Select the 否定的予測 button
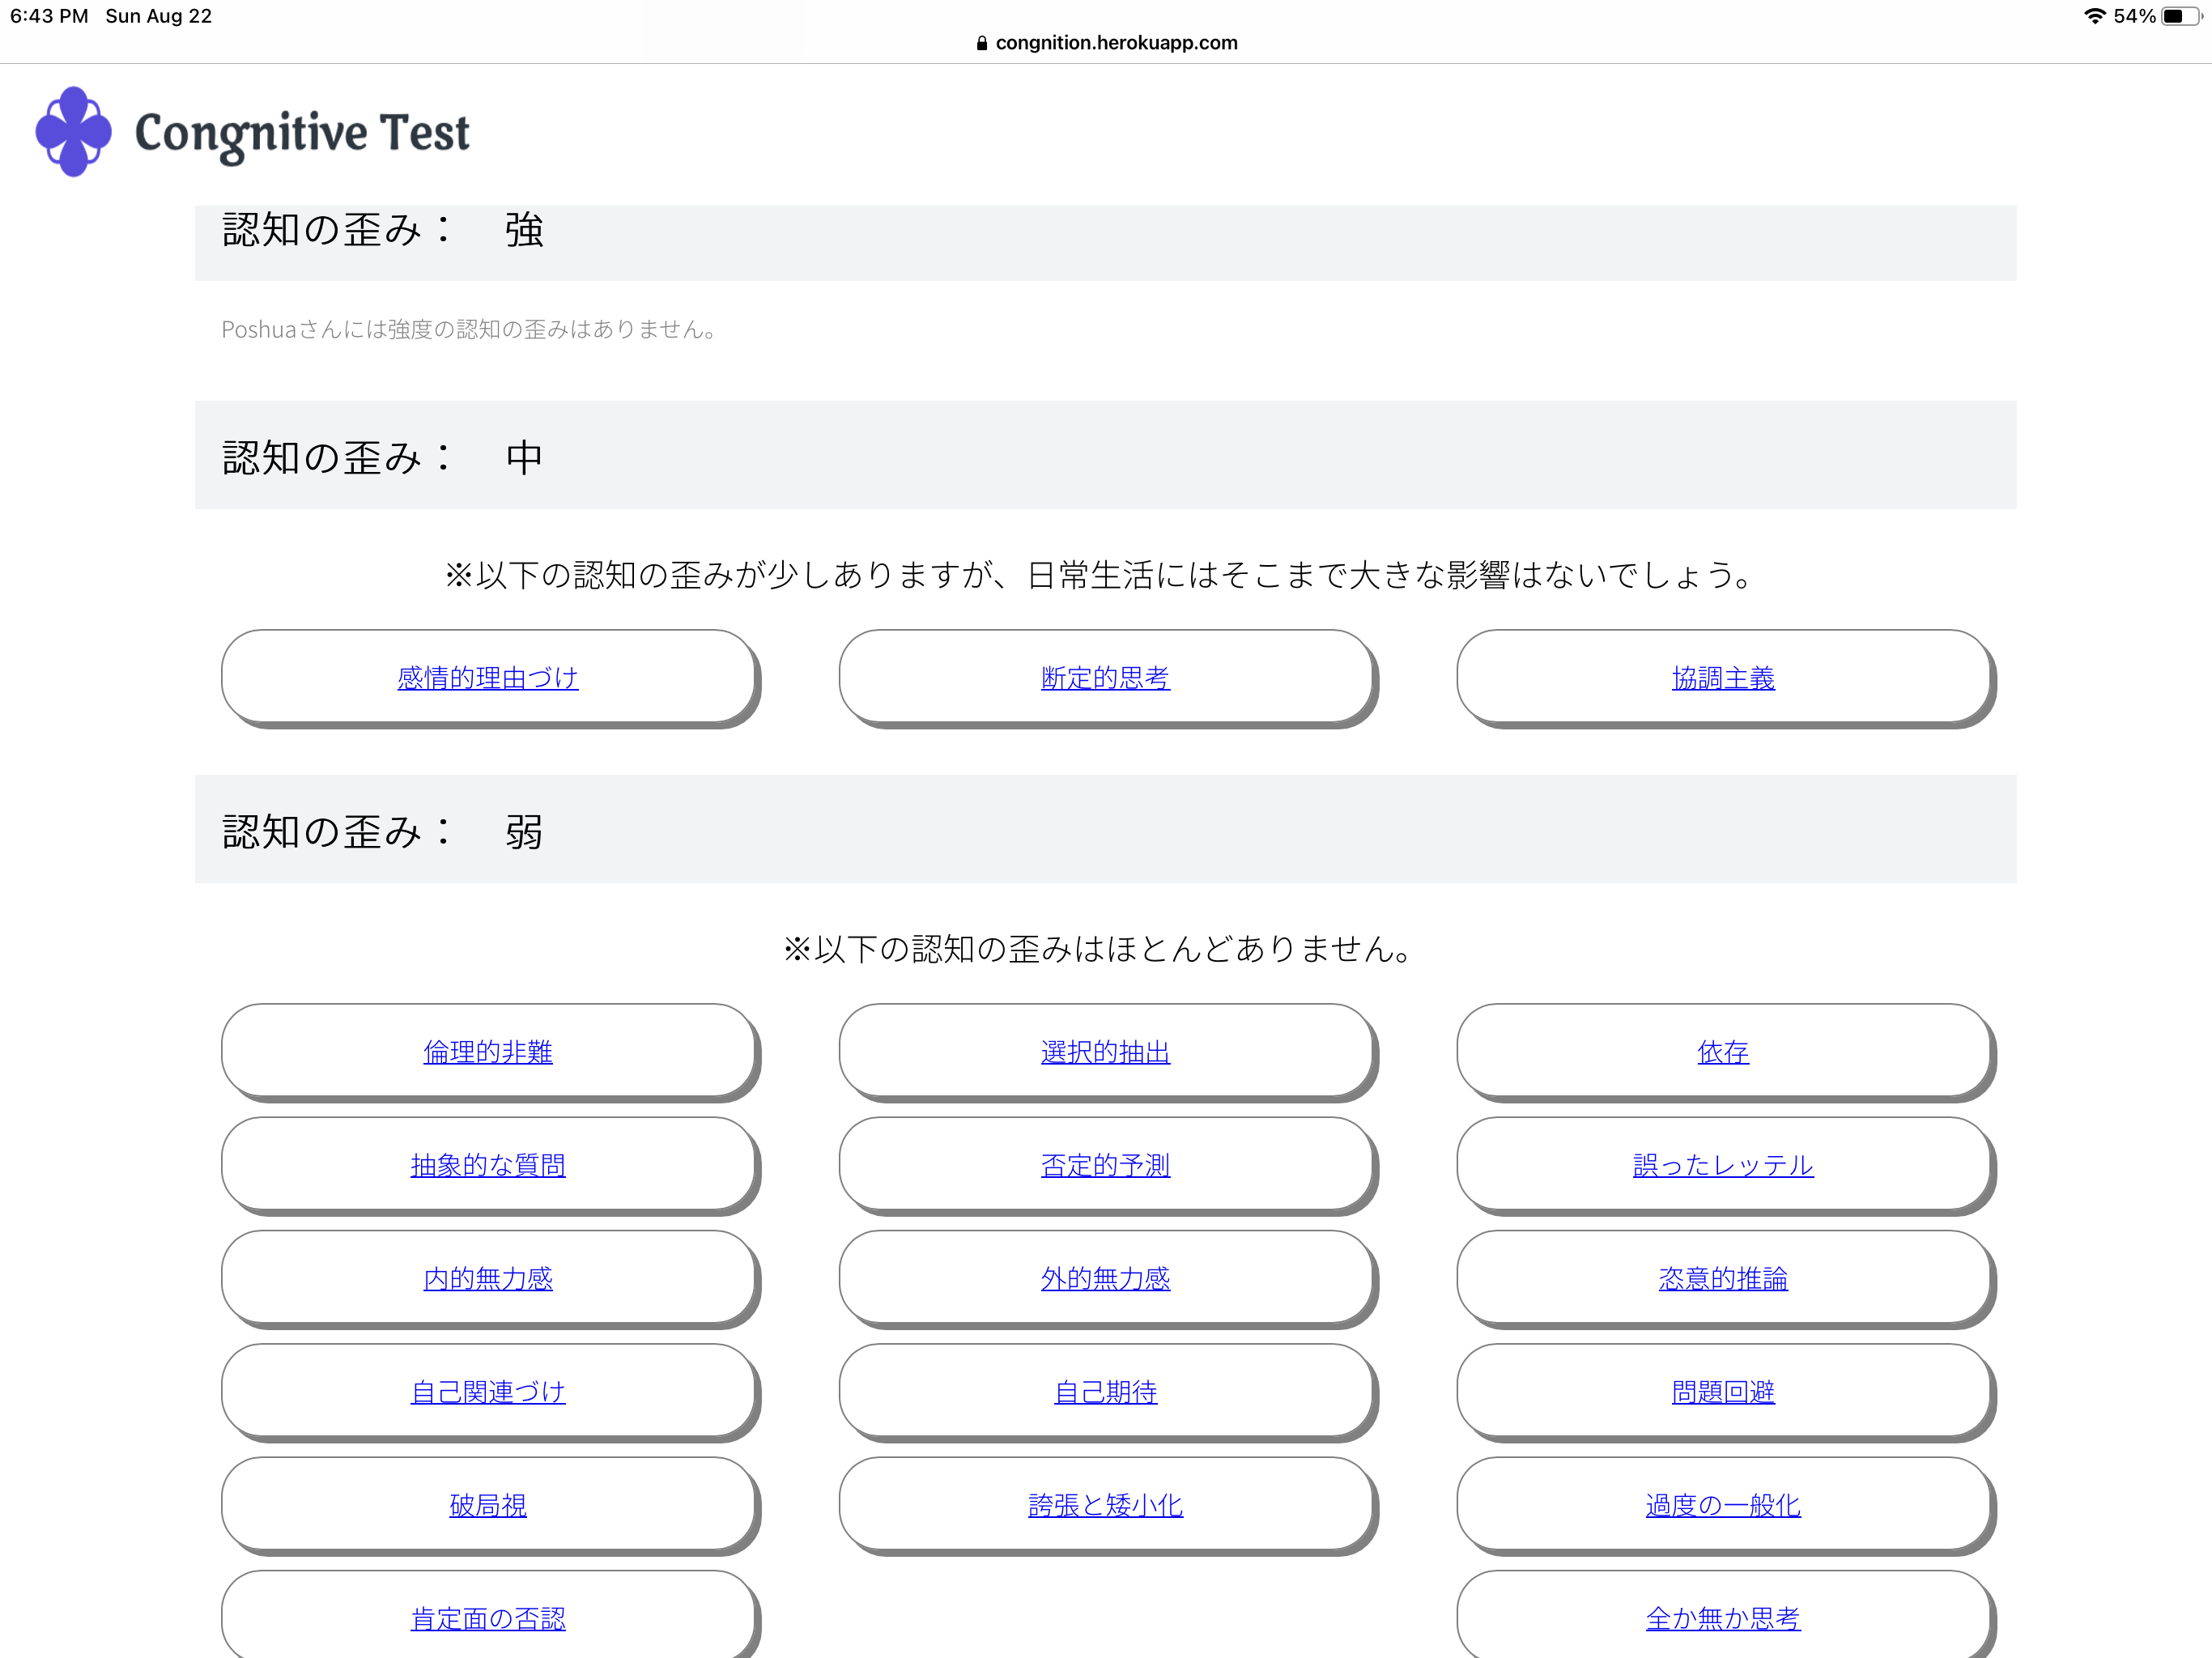2212x1658 pixels. pyautogui.click(x=1105, y=1165)
